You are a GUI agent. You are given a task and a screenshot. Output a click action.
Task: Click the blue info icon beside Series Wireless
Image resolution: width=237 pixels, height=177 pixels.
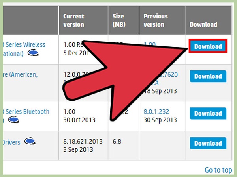(33, 53)
